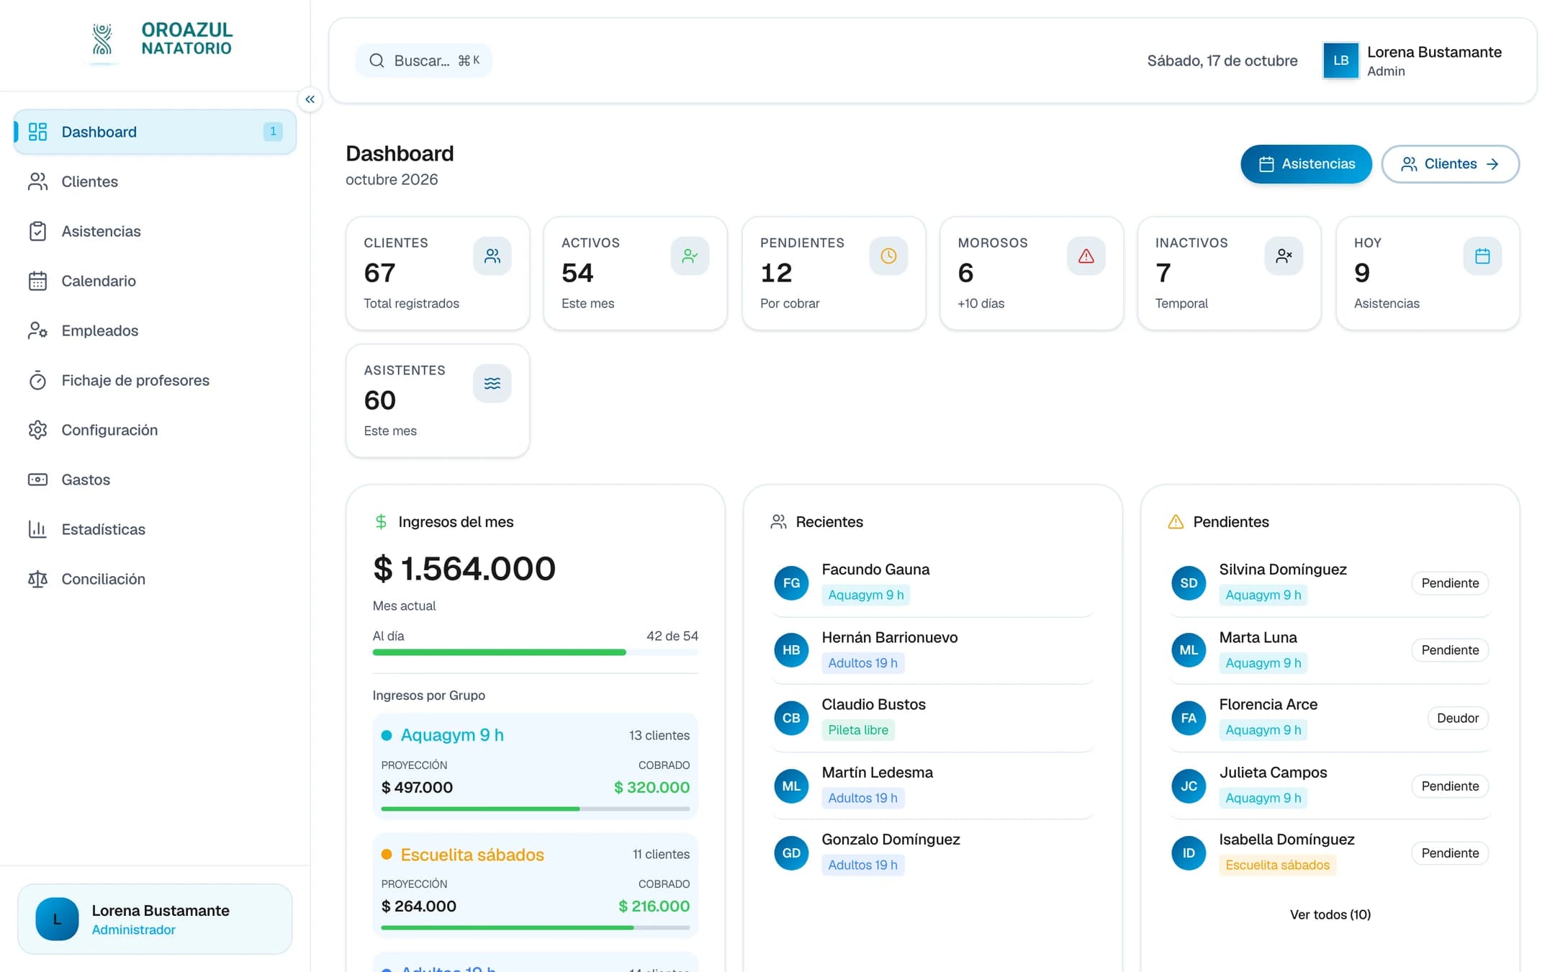Click the Gastos banknote icon in sidebar

[x=37, y=480]
